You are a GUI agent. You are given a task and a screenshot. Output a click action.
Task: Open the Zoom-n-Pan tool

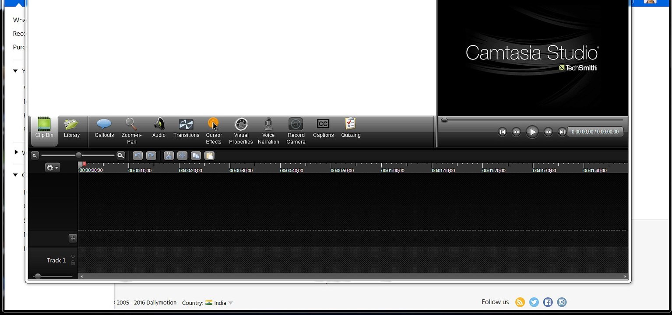click(131, 131)
